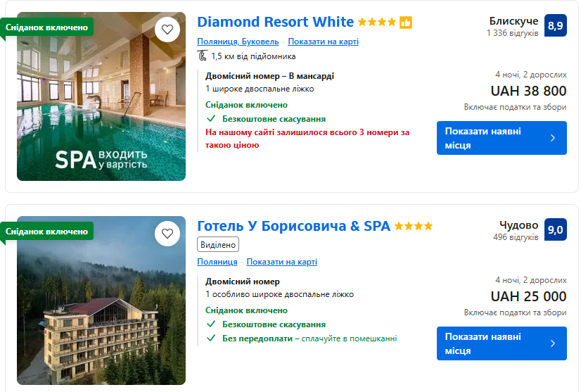
Task: Save Diamond Resort White to wishlist heart
Action: point(167,30)
